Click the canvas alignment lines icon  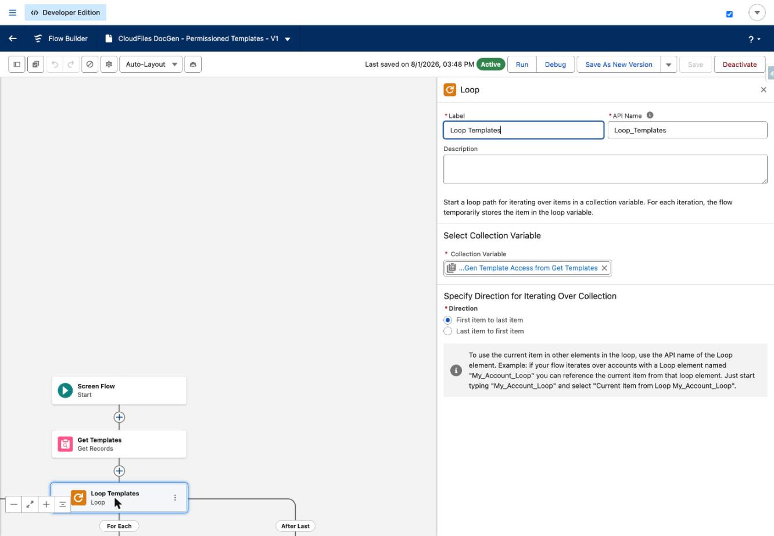click(x=62, y=504)
